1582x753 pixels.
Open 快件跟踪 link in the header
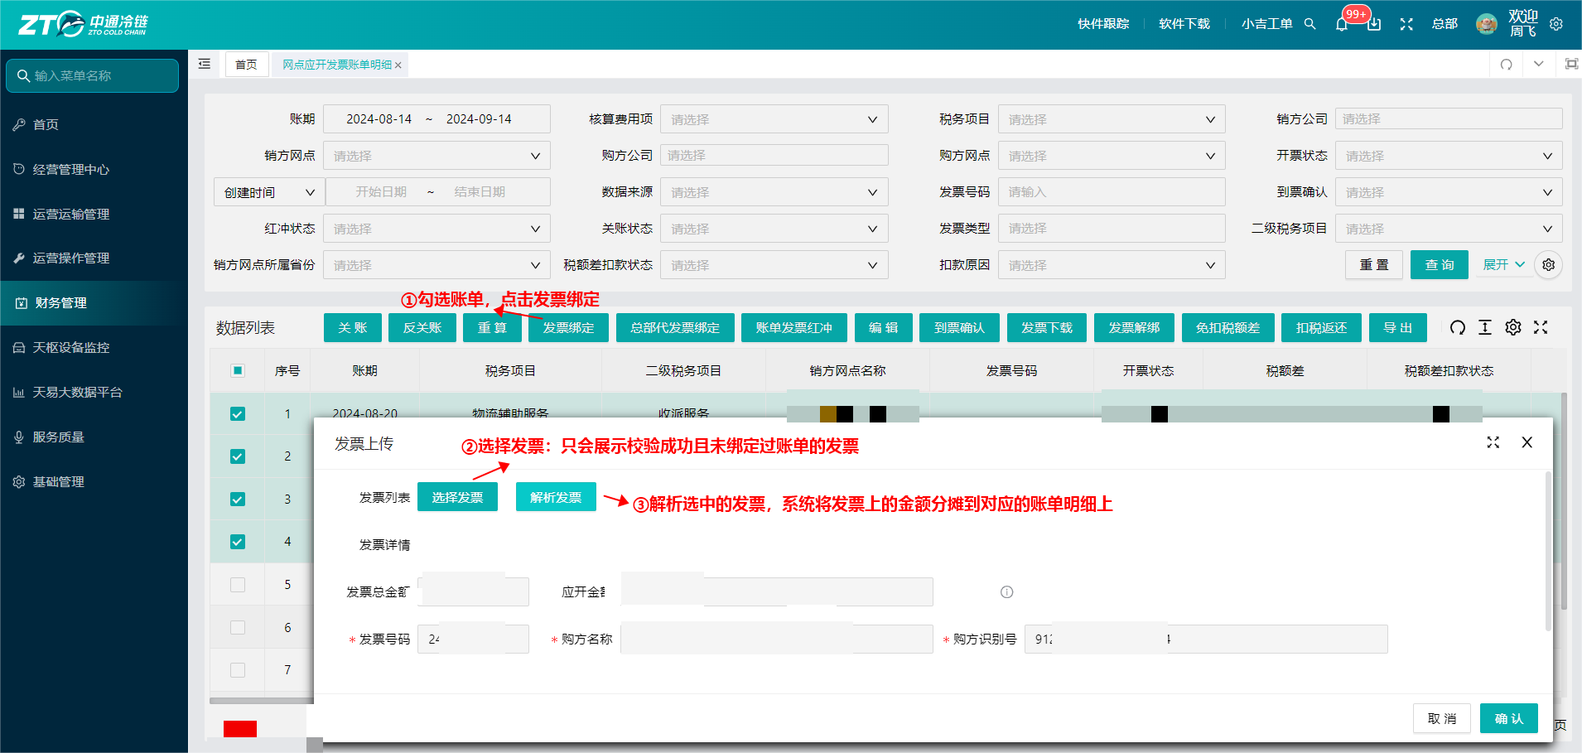pyautogui.click(x=1103, y=24)
